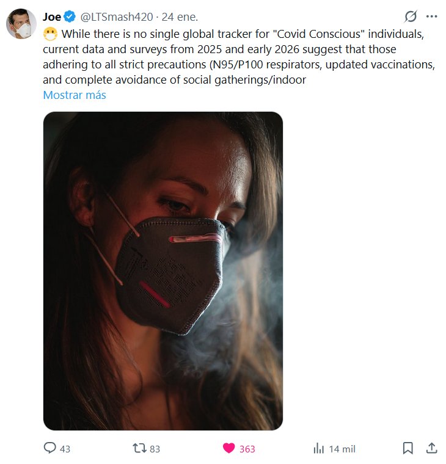Open Joe's profile avatar
The image size is (446, 464).
[x=21, y=24]
